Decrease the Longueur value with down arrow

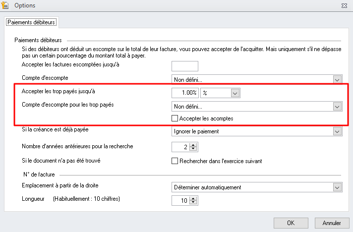[x=193, y=203]
